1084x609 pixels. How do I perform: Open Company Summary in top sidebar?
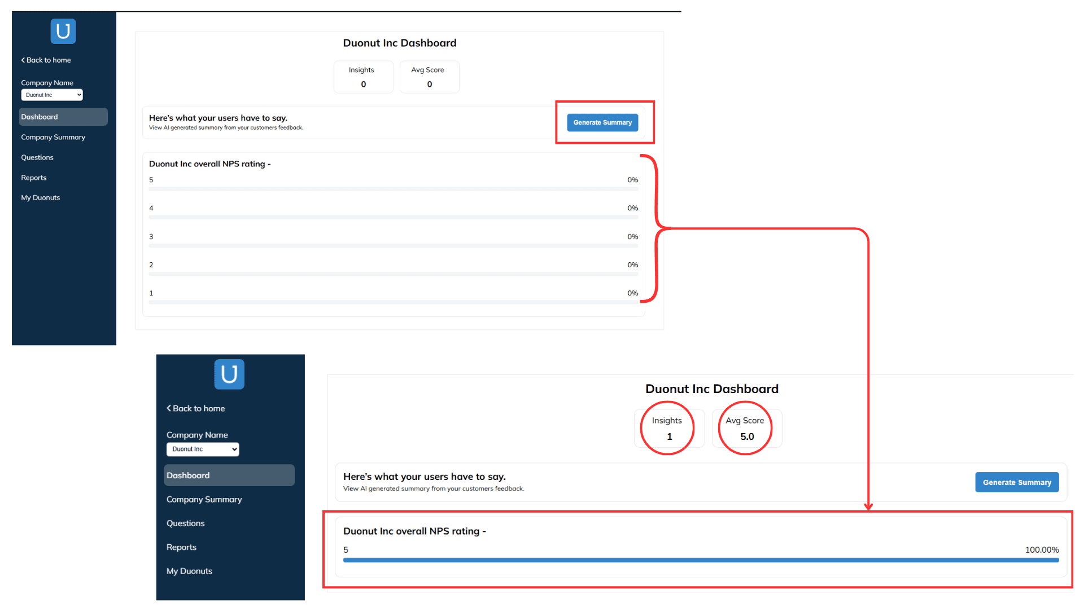point(53,137)
